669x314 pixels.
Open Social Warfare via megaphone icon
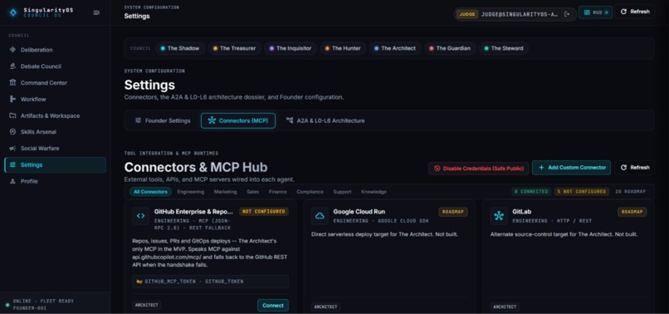12,148
